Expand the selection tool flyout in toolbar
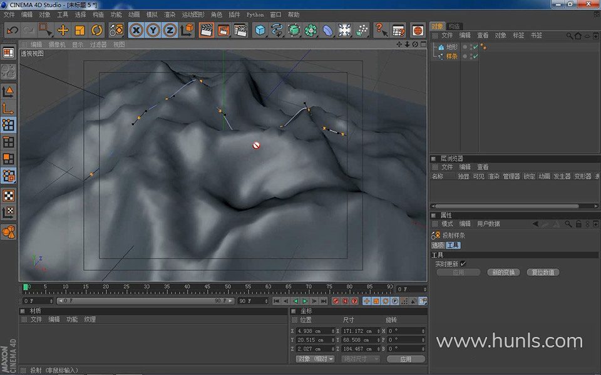 click(46, 29)
